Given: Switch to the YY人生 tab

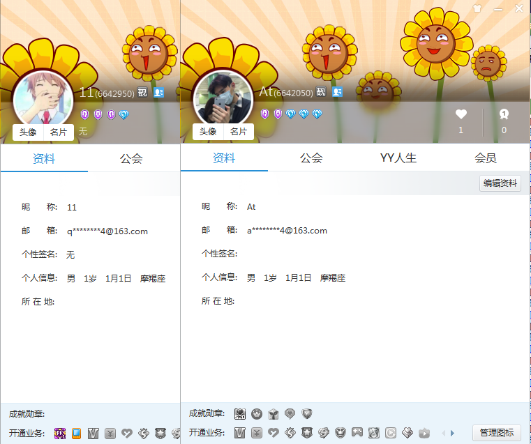Looking at the screenshot, I should tap(398, 158).
